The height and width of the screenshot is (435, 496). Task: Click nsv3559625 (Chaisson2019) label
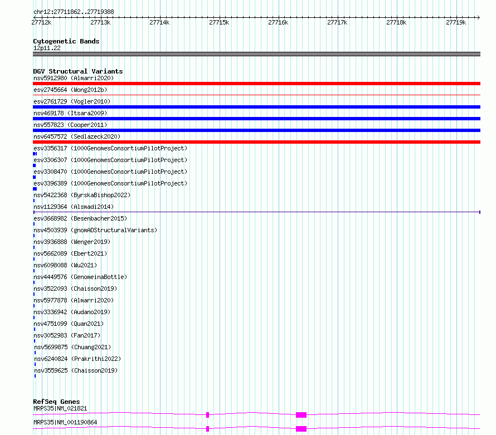click(76, 370)
